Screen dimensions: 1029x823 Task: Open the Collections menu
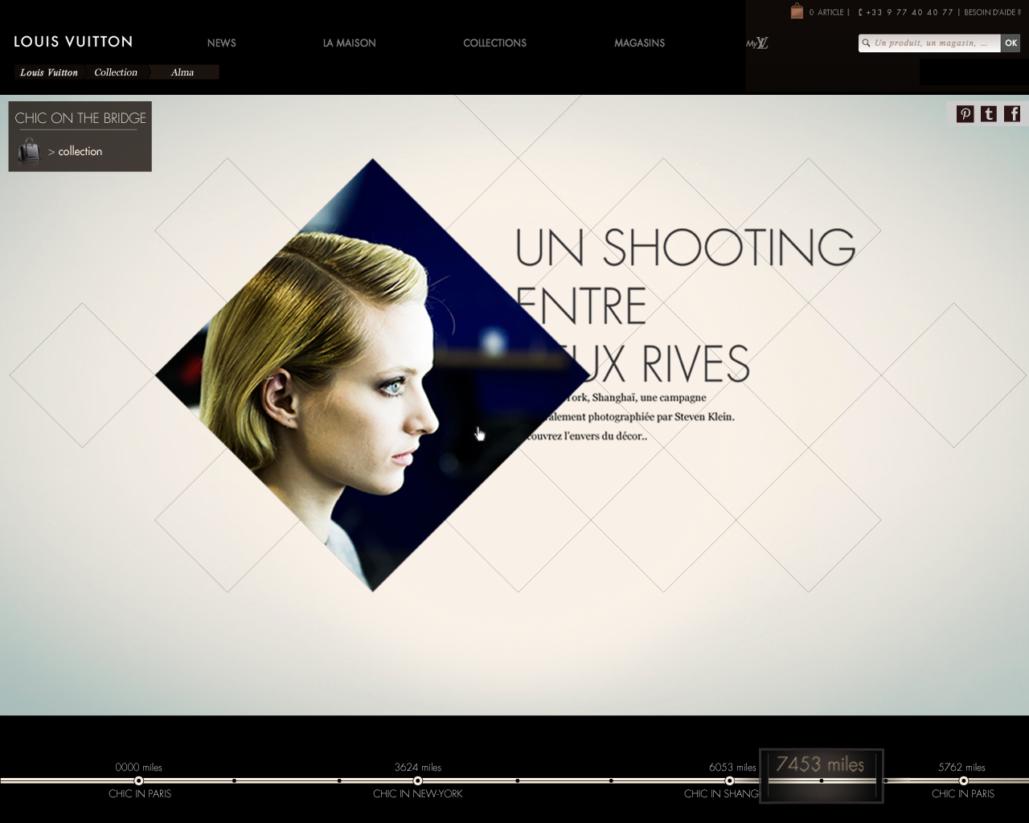tap(494, 43)
